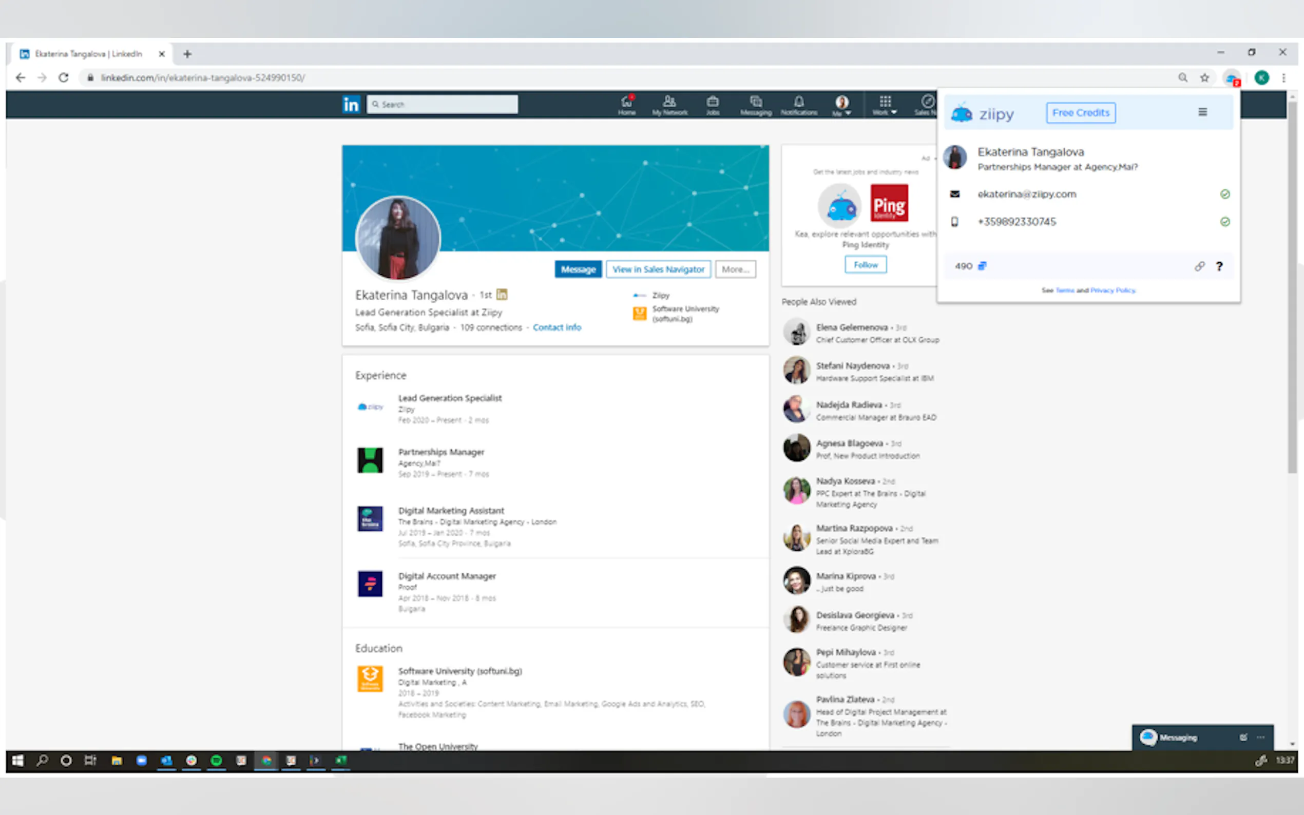Open Ziipy help question mark
Viewport: 1304px width, 815px height.
click(1219, 266)
